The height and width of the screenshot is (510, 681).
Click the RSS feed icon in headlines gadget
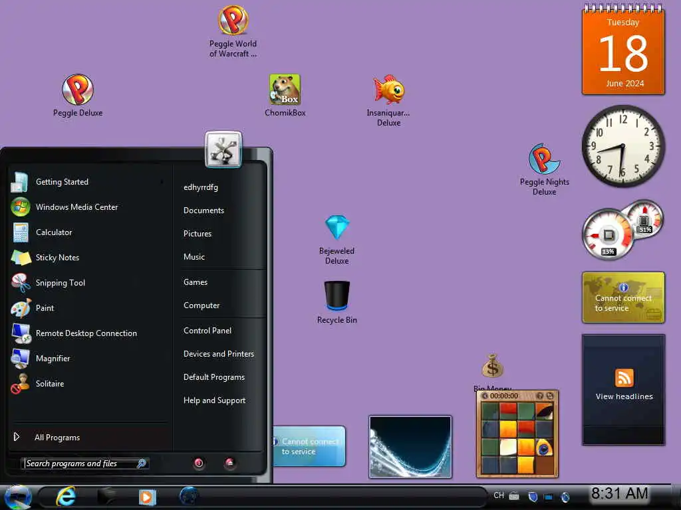click(x=624, y=378)
